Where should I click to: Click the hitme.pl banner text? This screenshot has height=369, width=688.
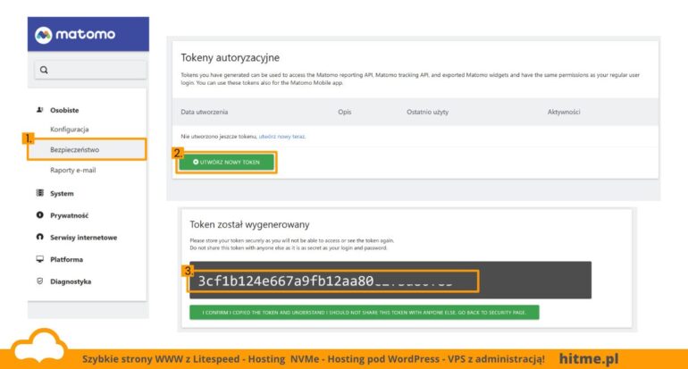coord(589,358)
